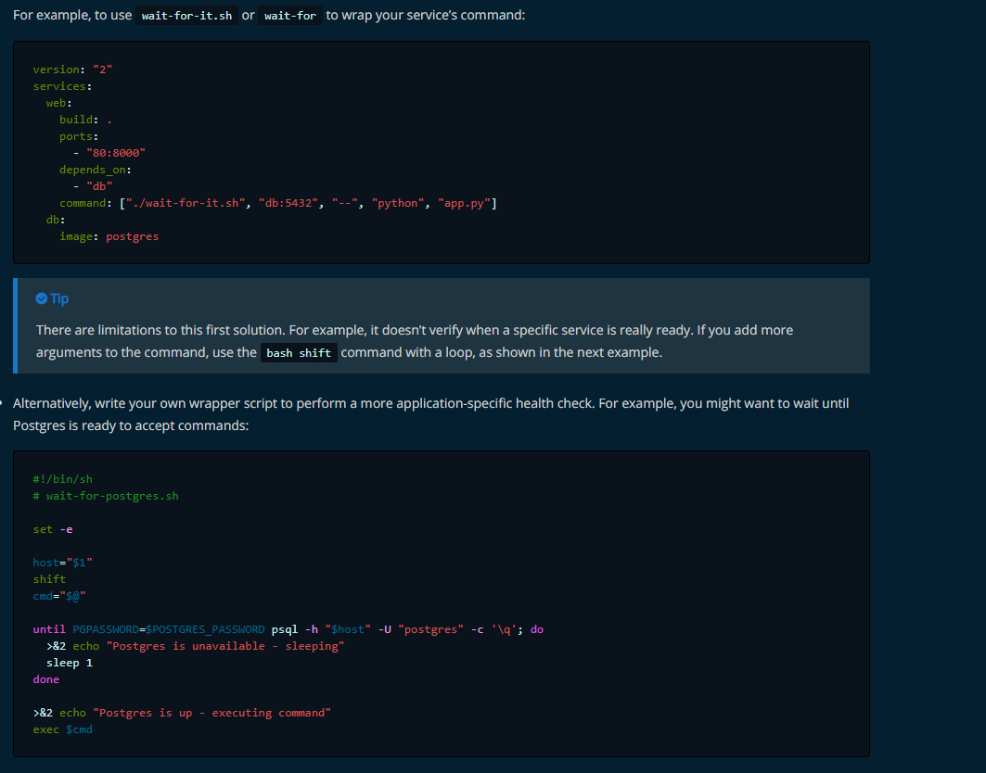The image size is (986, 773).
Task: Select the inline code "wait-for-it.sh" in the intro sentence
Action: pyautogui.click(x=186, y=15)
